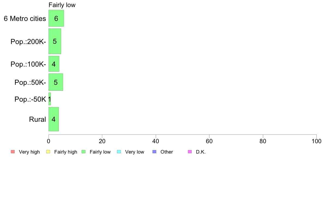Click the magenta D.K. legend swatch

[190, 152]
